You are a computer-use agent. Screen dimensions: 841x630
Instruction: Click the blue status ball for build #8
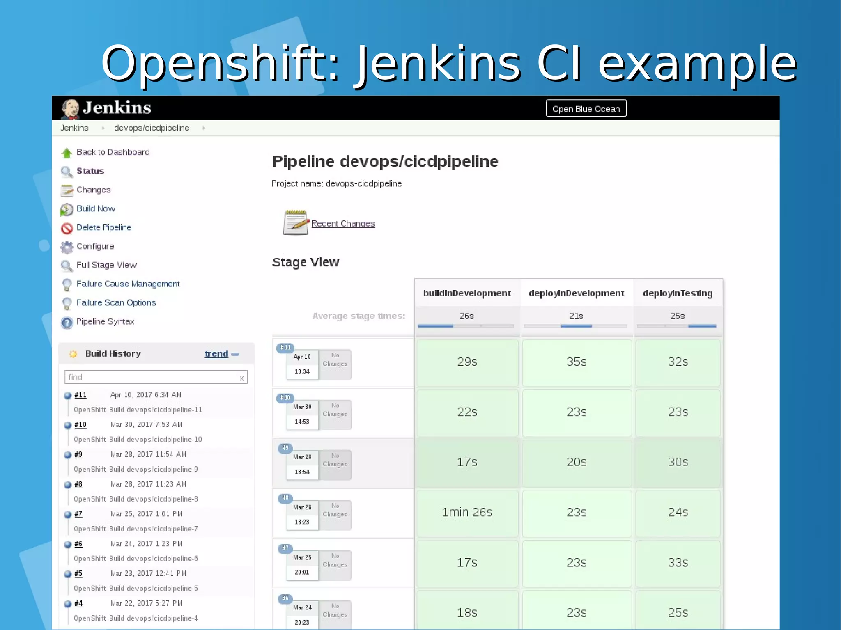68,485
